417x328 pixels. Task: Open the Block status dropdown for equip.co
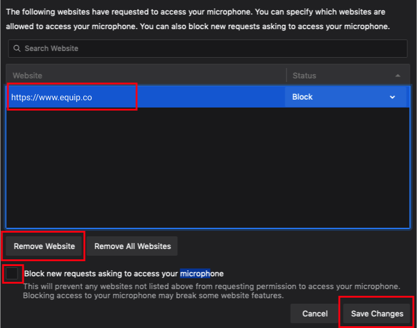point(344,97)
